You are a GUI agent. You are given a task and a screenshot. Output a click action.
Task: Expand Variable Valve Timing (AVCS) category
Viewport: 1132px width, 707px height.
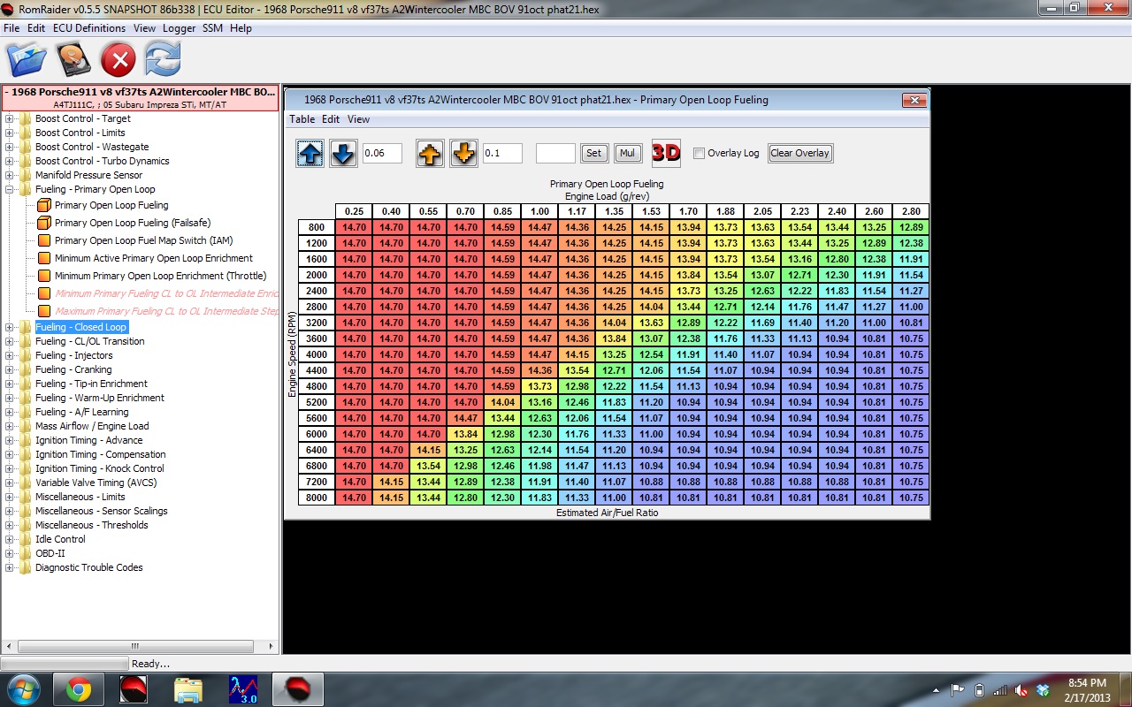[10, 483]
